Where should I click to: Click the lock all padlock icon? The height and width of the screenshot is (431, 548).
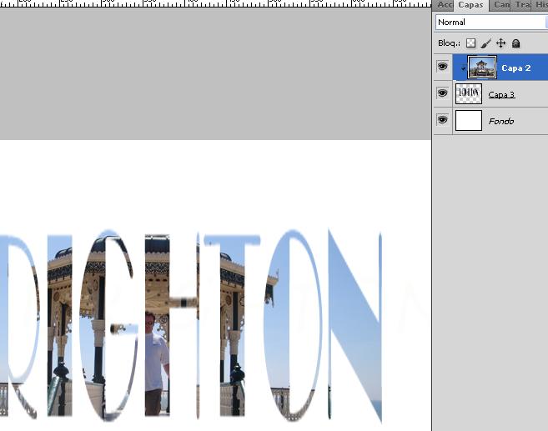(515, 43)
